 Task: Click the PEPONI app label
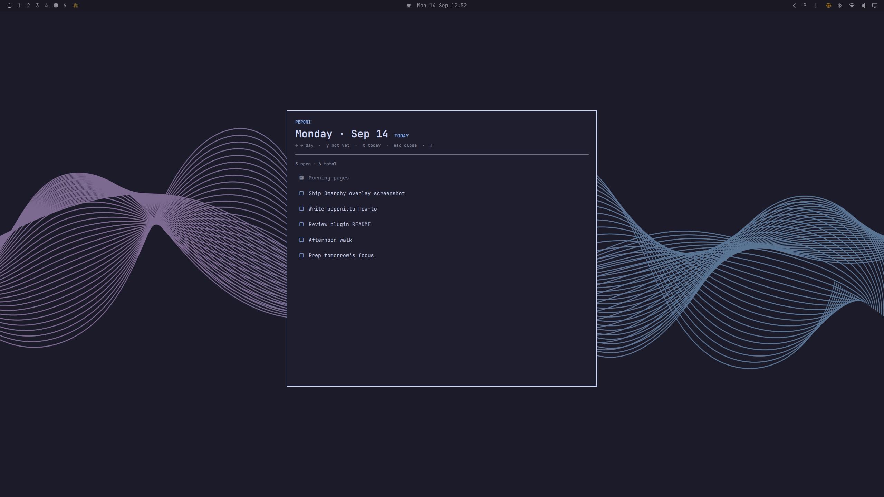(303, 122)
